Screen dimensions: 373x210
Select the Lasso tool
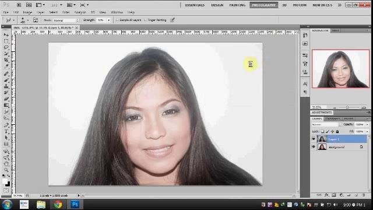pyautogui.click(x=6, y=47)
